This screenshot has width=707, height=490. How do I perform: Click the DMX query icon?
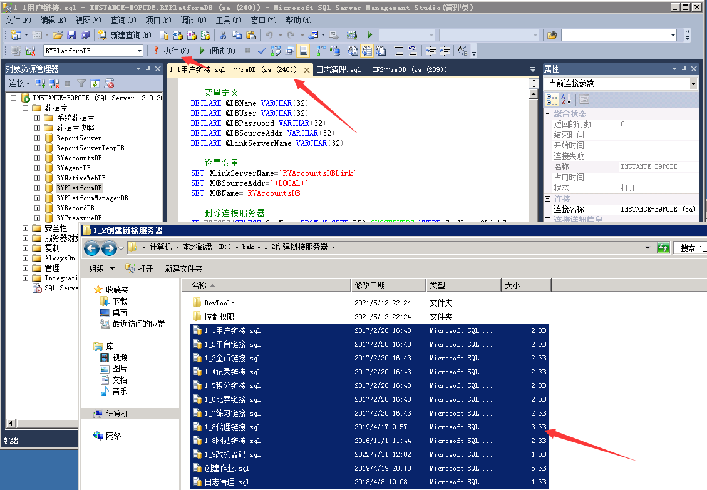pyautogui.click(x=192, y=35)
